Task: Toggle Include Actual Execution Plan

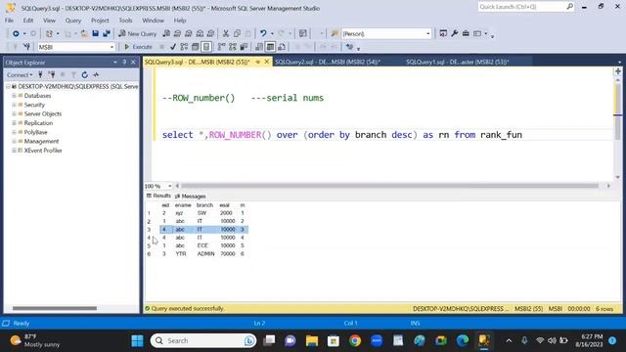Action: [x=222, y=47]
